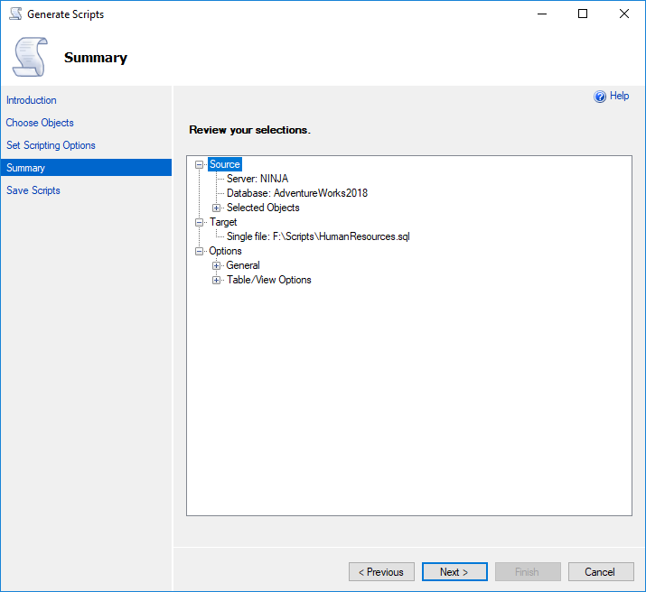Collapse the Target tree node
This screenshot has height=592, width=646.
200,222
